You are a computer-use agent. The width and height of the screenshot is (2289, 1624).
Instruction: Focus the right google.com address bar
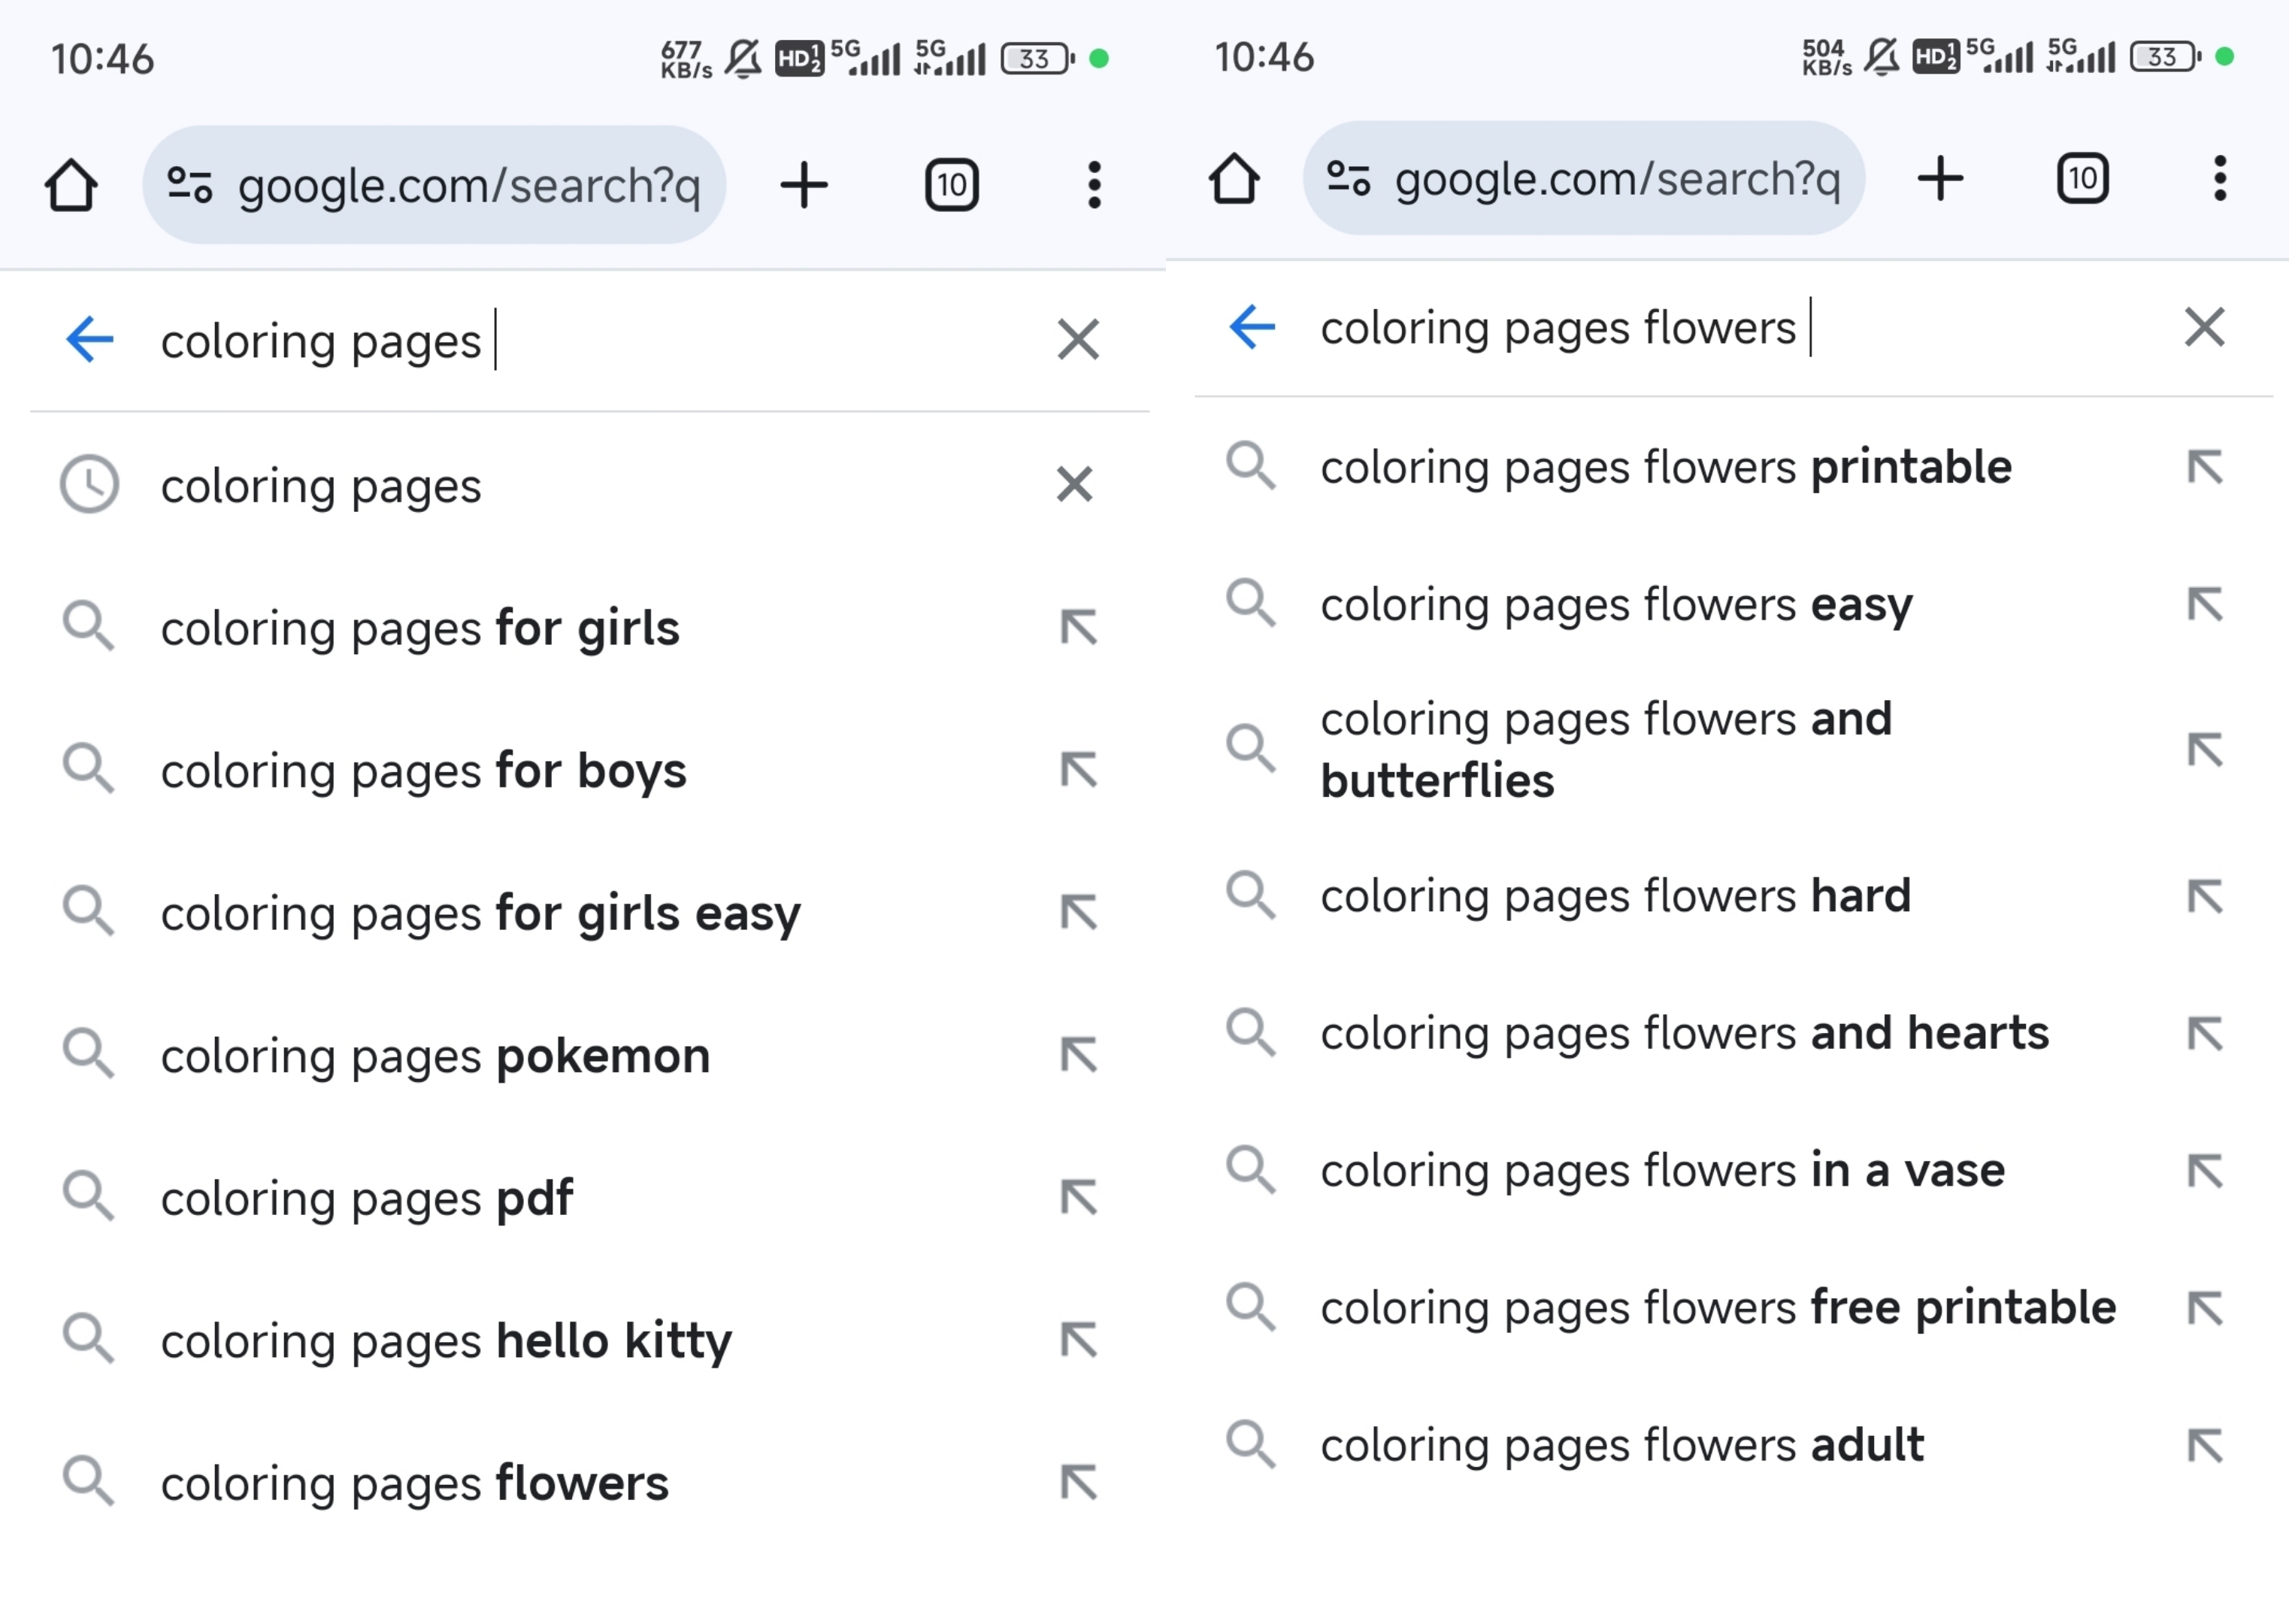pyautogui.click(x=1583, y=179)
